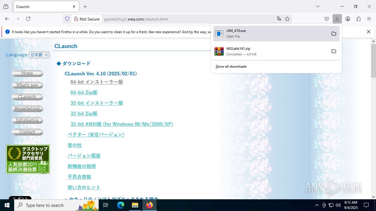Open the Language dropdown
Image resolution: width=376 pixels, height=211 pixels.
tap(39, 55)
